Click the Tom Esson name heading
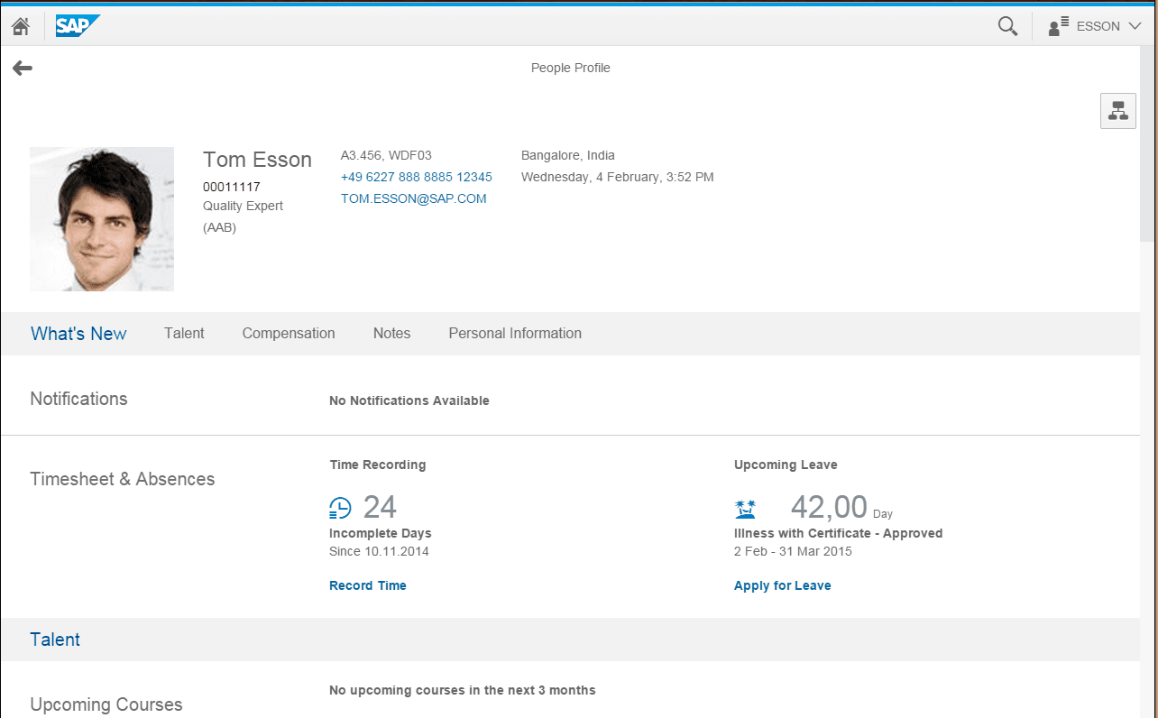 tap(257, 160)
